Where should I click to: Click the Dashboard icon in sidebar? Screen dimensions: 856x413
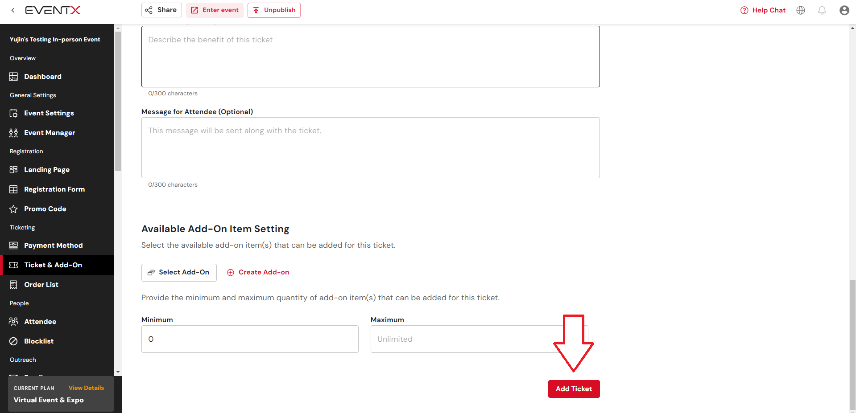(x=13, y=77)
